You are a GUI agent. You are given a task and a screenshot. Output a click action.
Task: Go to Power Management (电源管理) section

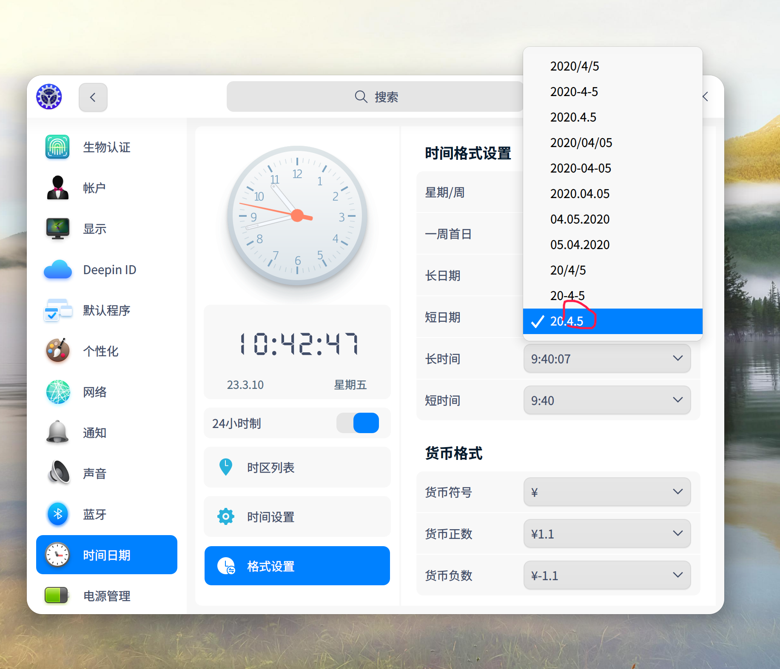pyautogui.click(x=107, y=595)
